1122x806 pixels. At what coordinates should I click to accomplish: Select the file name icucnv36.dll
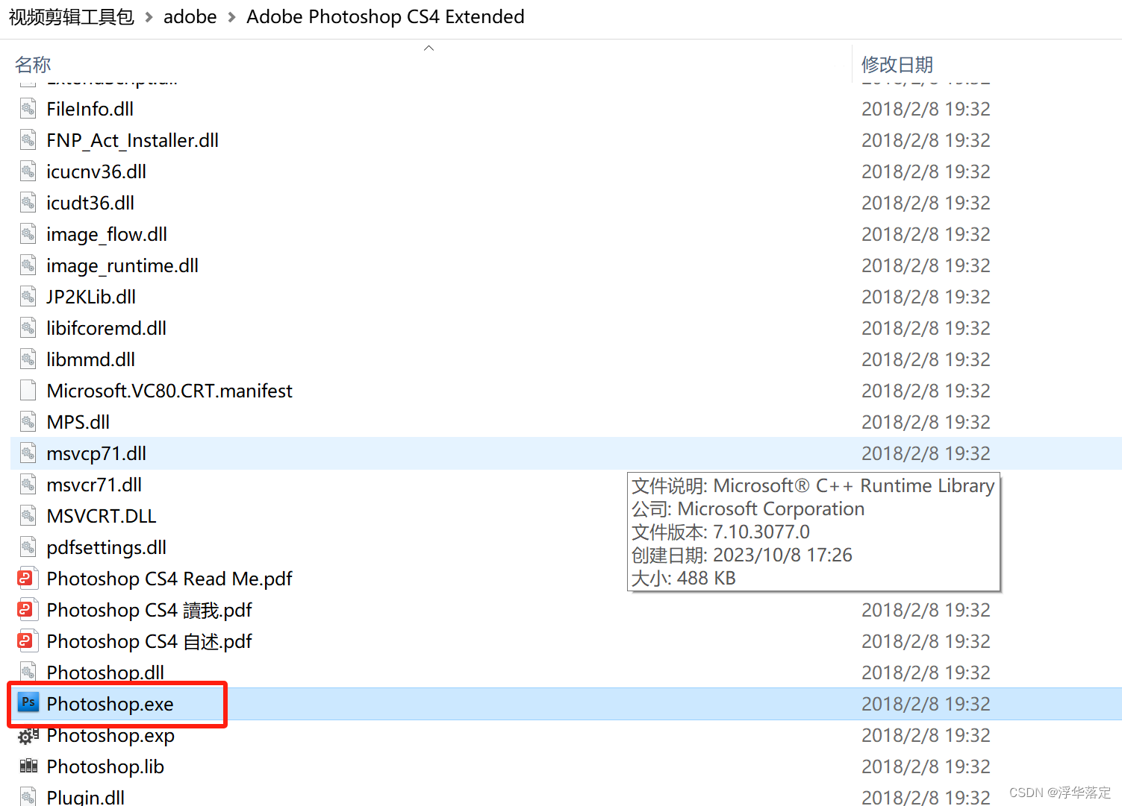[96, 171]
